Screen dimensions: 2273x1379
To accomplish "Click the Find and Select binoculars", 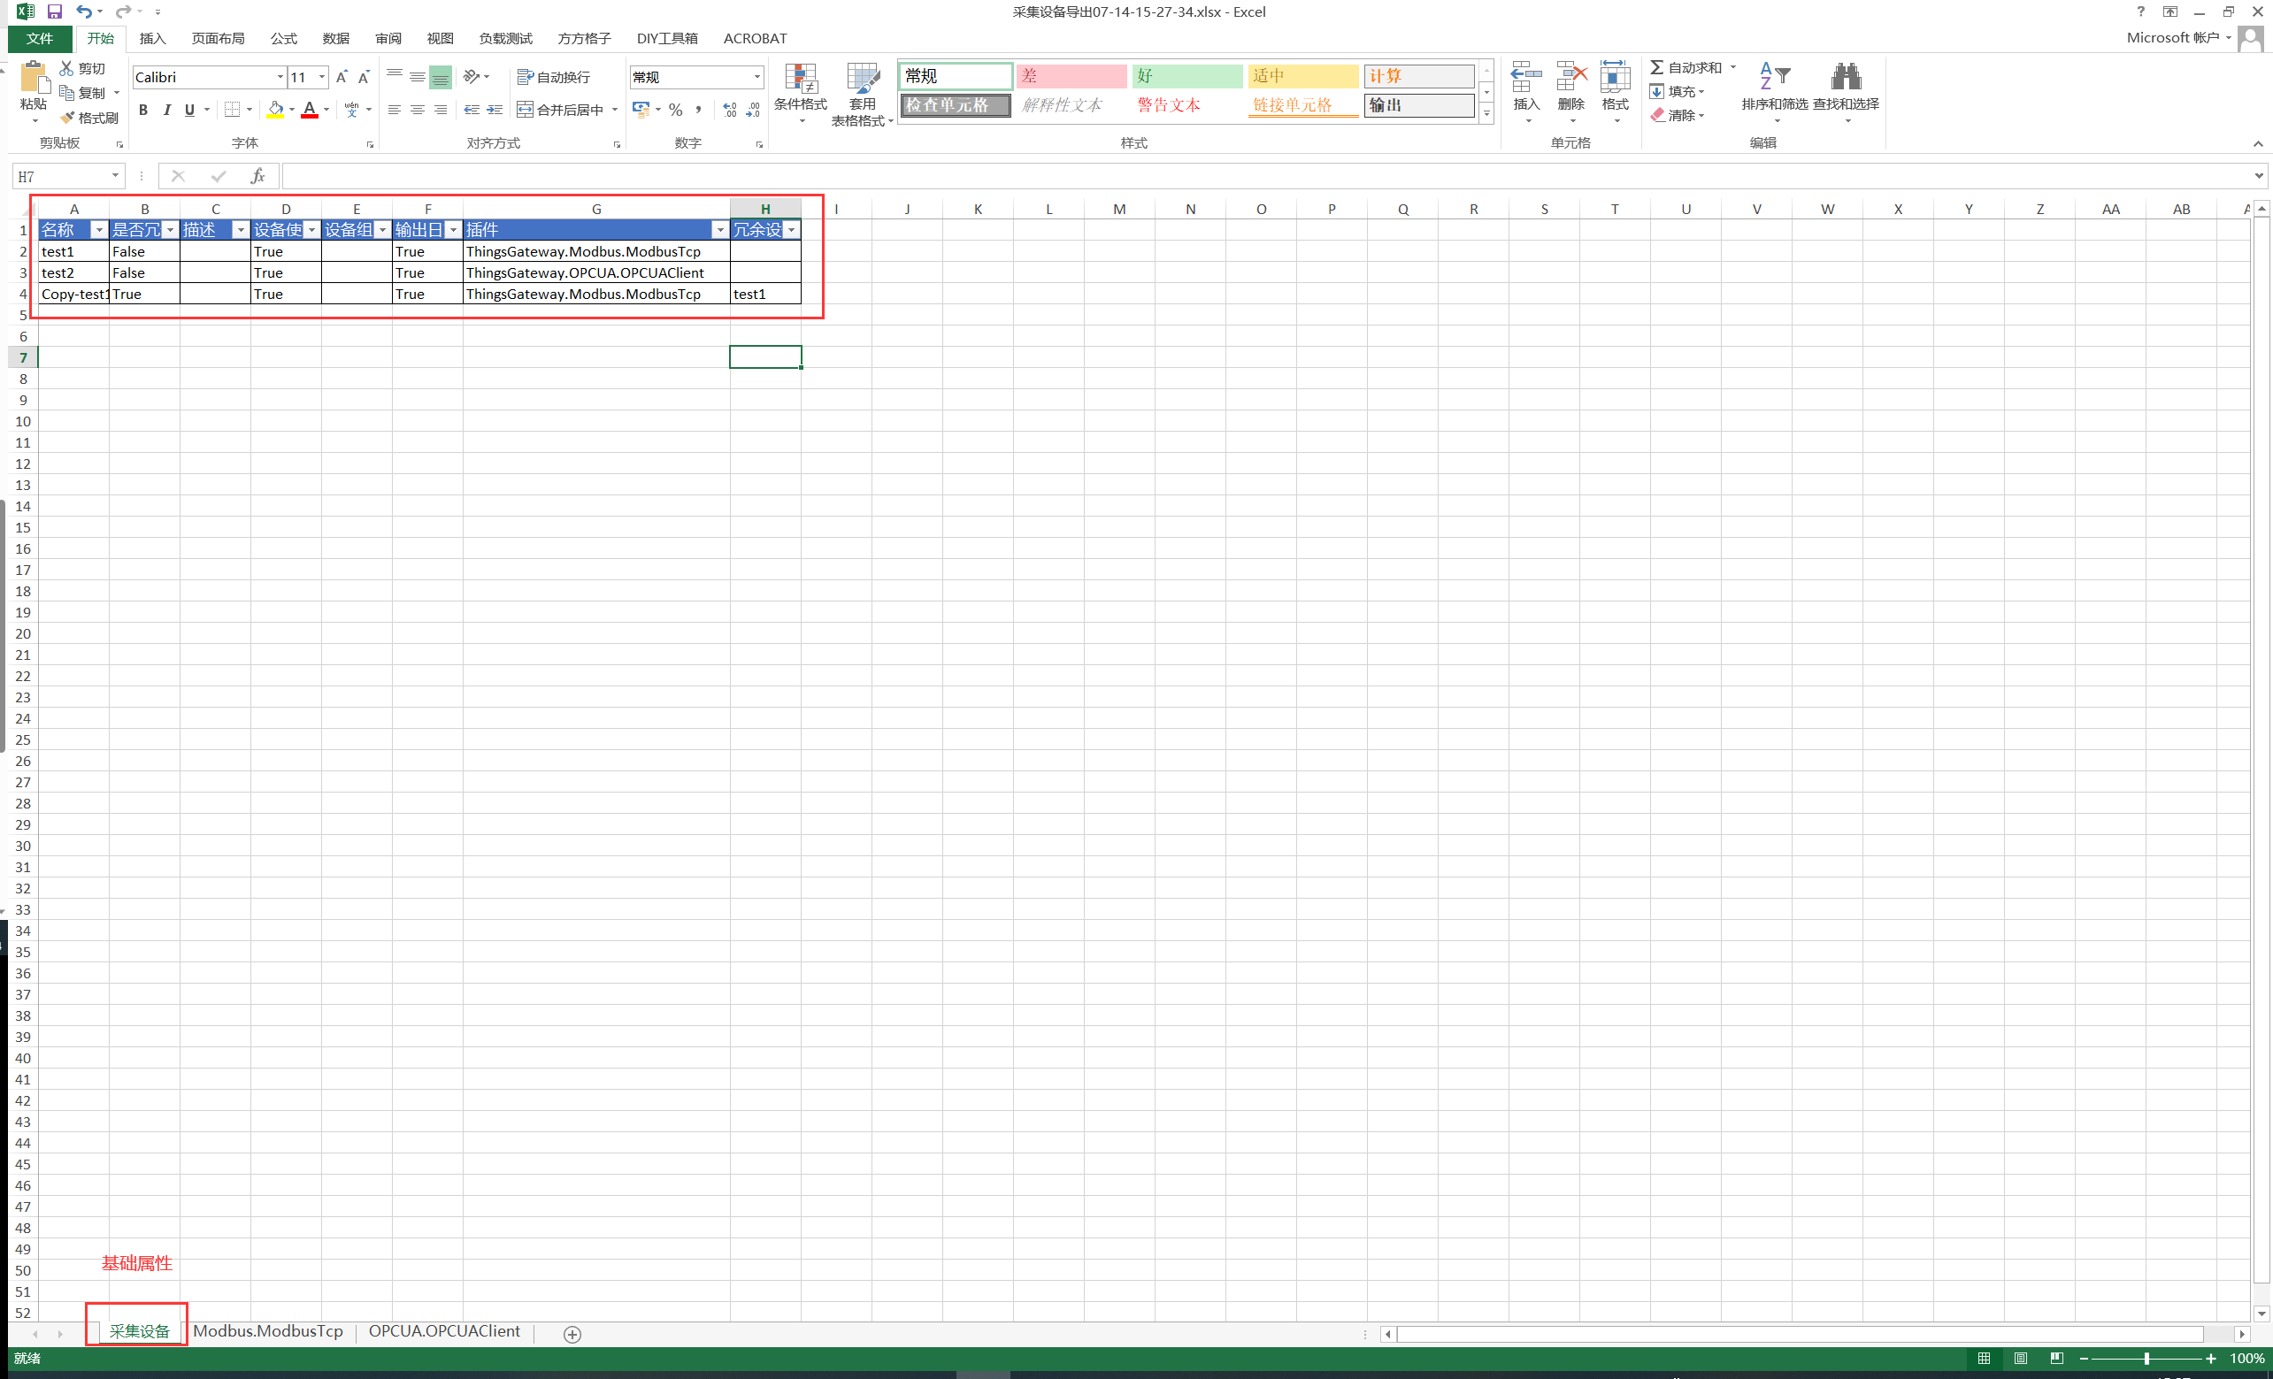I will coord(1845,79).
